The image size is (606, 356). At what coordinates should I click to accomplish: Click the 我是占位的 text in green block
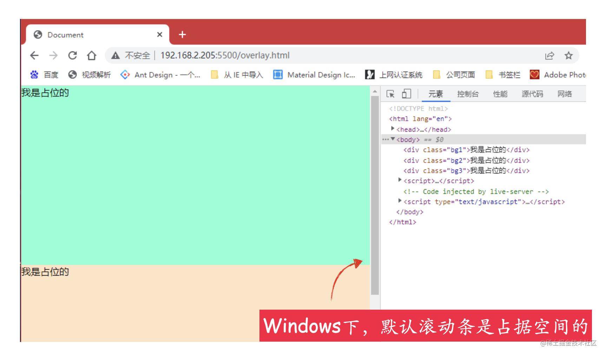[x=45, y=93]
